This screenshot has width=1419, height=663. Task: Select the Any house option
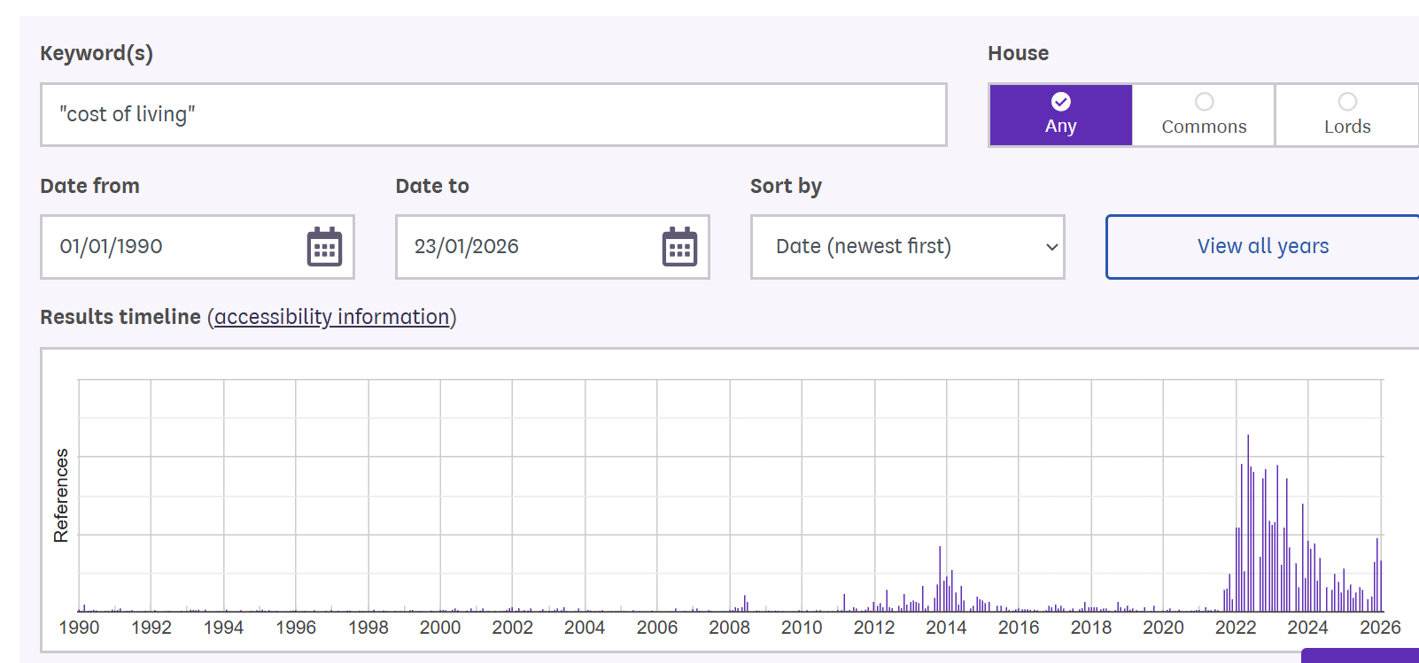point(1060,115)
